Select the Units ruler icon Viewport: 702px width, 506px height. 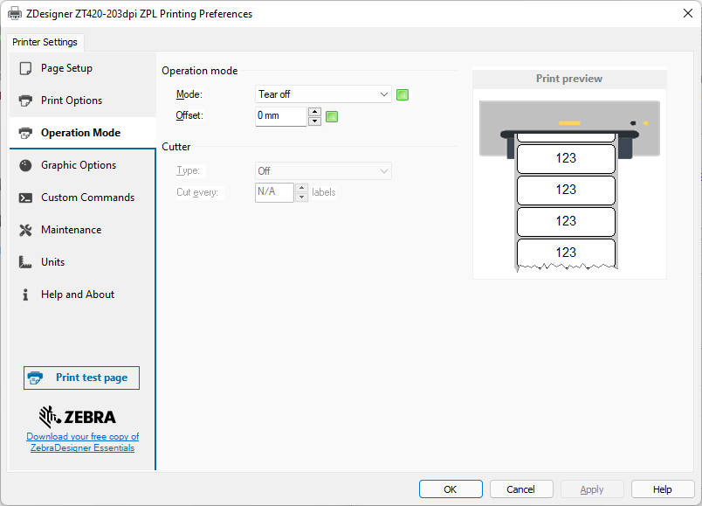pyautogui.click(x=25, y=262)
